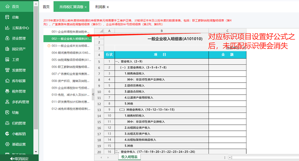The width and height of the screenshot is (299, 161).
Task: Click the (一)主营业务收入 cell
Action: point(162,67)
